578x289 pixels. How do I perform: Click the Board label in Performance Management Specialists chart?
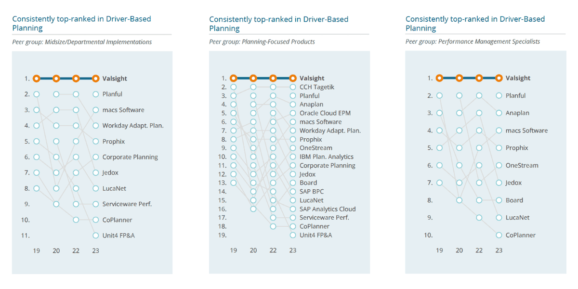(x=514, y=200)
